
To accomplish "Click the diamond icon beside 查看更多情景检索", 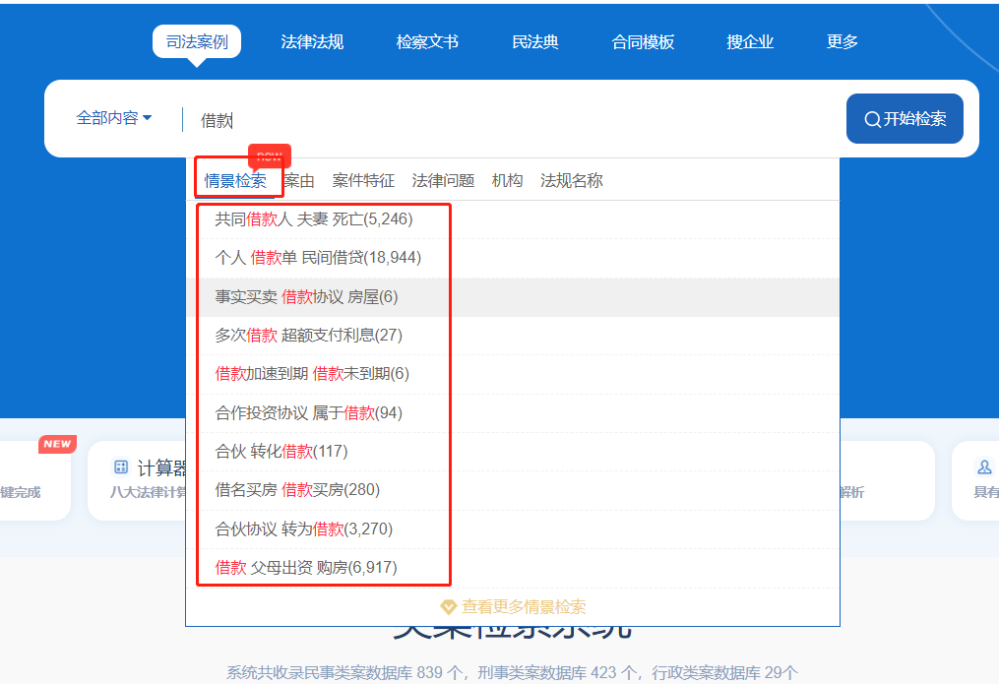I will tap(449, 607).
